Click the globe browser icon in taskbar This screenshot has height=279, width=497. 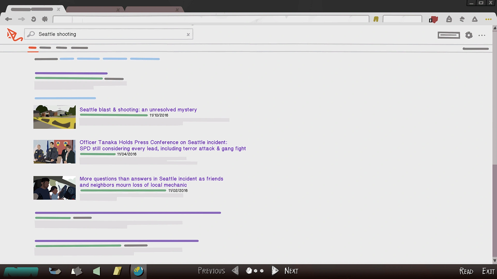pos(138,271)
